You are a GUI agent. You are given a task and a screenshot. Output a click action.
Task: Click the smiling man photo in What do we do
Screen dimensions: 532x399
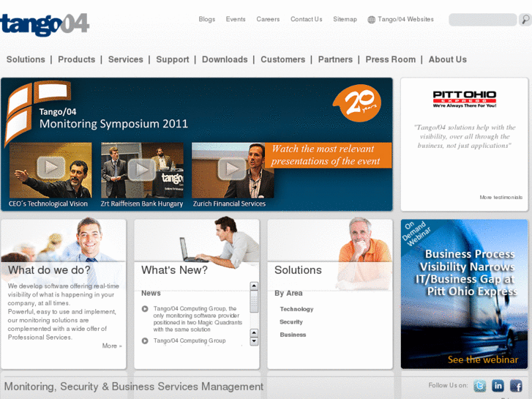point(89,239)
